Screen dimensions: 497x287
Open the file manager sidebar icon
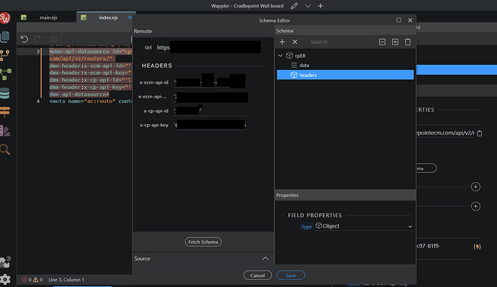[x=5, y=37]
